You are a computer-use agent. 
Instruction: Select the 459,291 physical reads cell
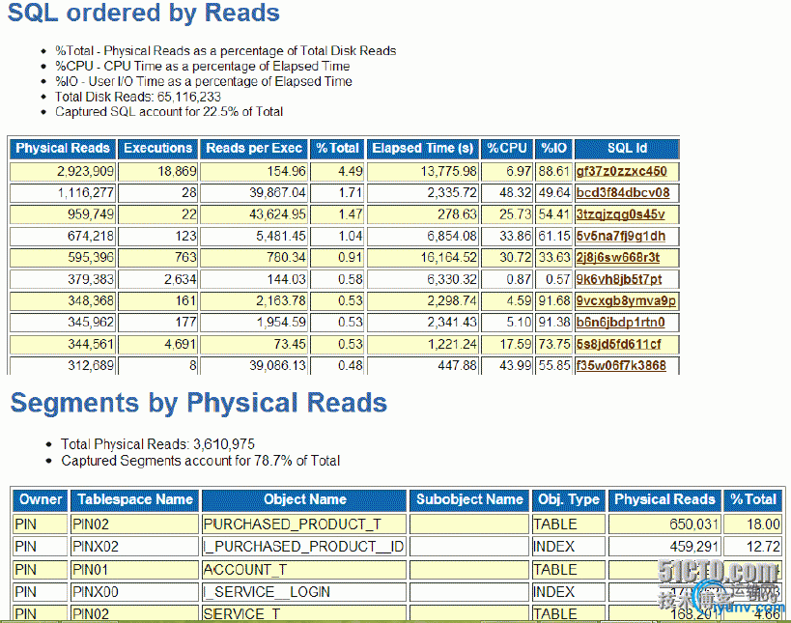click(x=664, y=547)
